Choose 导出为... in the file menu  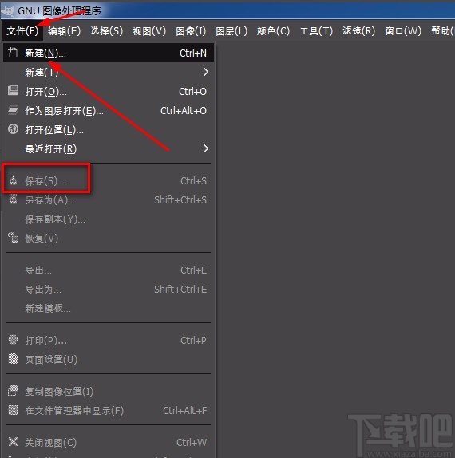(x=109, y=290)
